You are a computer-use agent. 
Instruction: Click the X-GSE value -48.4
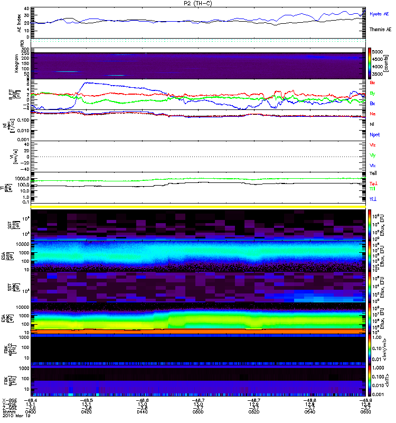pos(31,401)
